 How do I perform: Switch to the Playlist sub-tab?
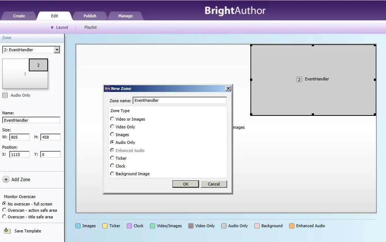coord(90,27)
